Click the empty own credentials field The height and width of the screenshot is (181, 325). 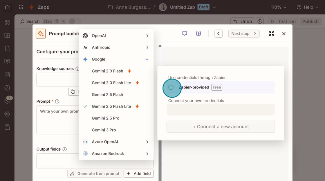pos(221,110)
